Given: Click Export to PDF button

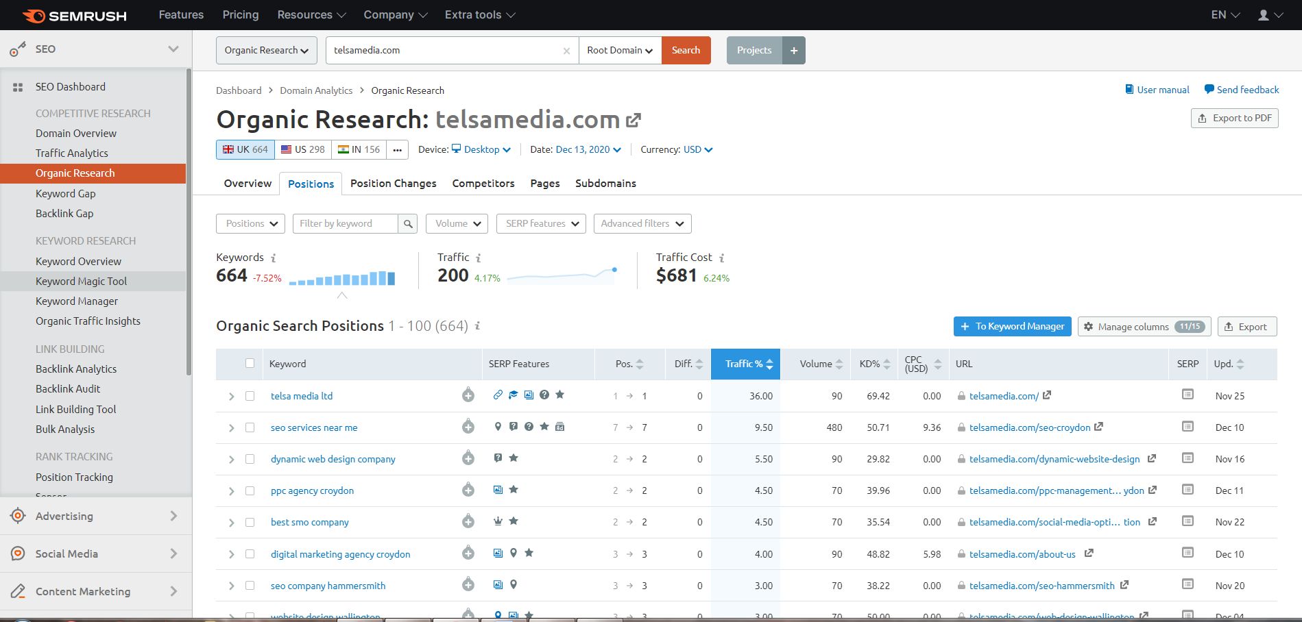Looking at the screenshot, I should [x=1235, y=119].
